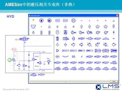The image size is (122, 91).
Task: Click the horizontal scrollbar handle at window bottom
Action: [x=65, y=81]
